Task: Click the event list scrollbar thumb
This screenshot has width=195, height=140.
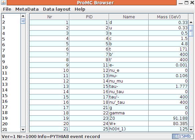Action: pos(23,21)
